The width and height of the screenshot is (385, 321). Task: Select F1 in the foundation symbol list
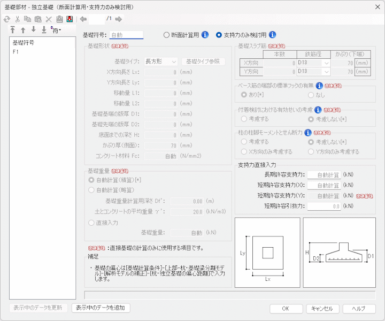tap(16, 52)
